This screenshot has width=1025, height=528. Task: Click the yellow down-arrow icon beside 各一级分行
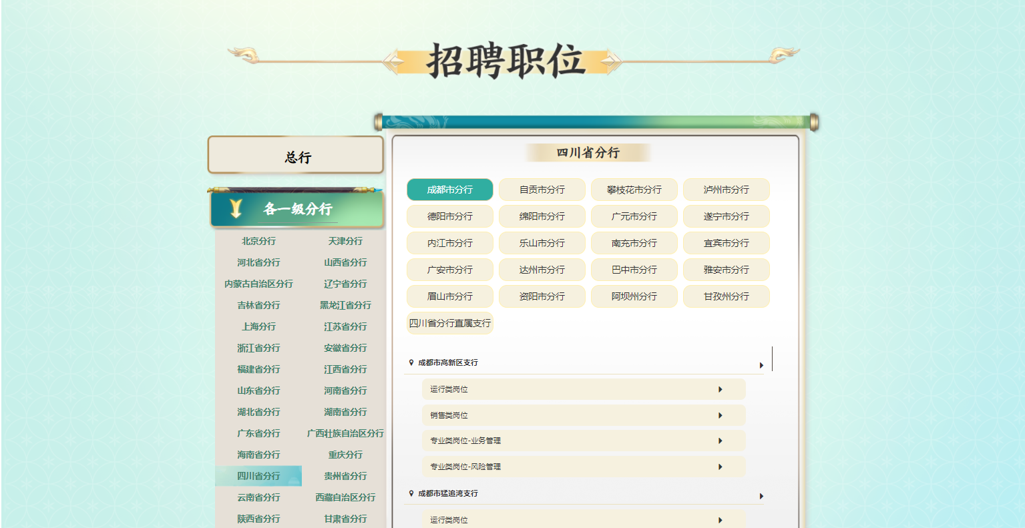(x=236, y=209)
